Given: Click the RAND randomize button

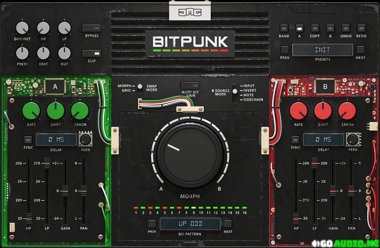Looking at the screenshot, I should pos(284,28).
